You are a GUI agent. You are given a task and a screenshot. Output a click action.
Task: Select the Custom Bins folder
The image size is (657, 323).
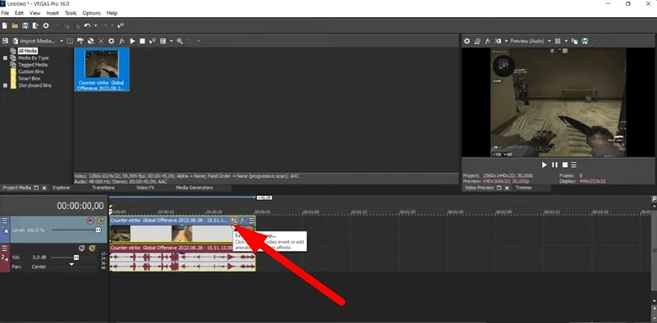31,71
